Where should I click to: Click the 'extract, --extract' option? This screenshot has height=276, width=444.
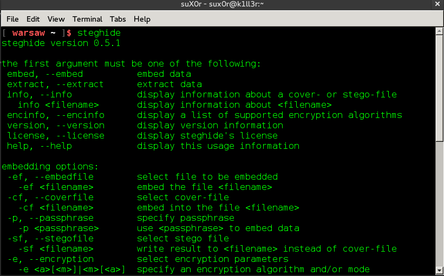(55, 84)
